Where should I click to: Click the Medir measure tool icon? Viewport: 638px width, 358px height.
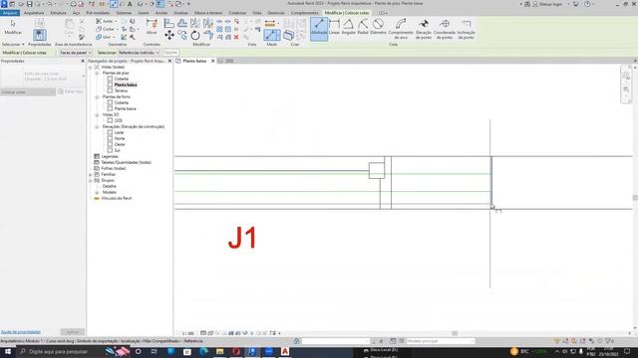270,24
